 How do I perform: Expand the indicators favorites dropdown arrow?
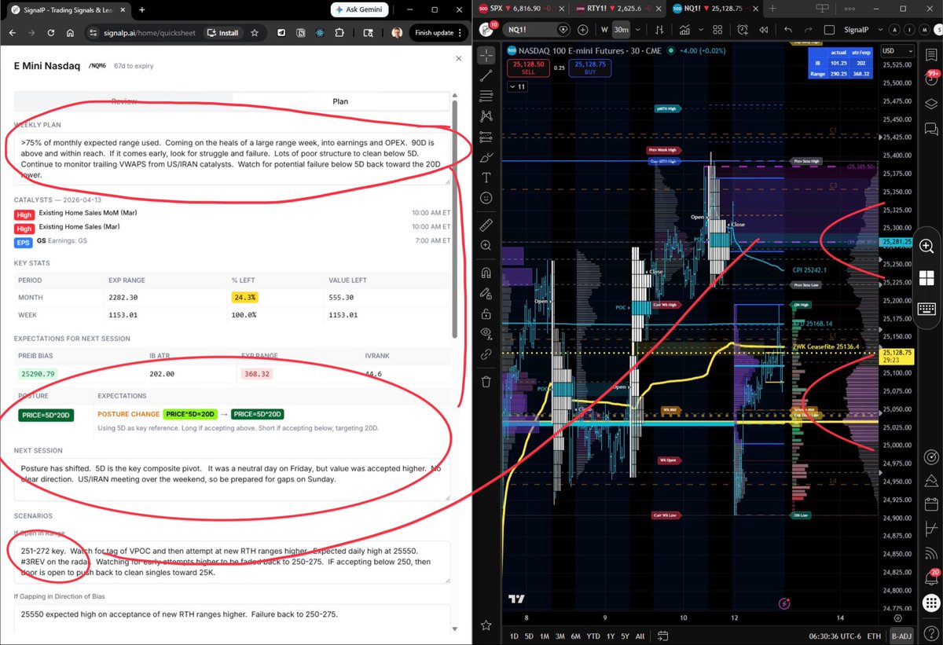[x=701, y=30]
